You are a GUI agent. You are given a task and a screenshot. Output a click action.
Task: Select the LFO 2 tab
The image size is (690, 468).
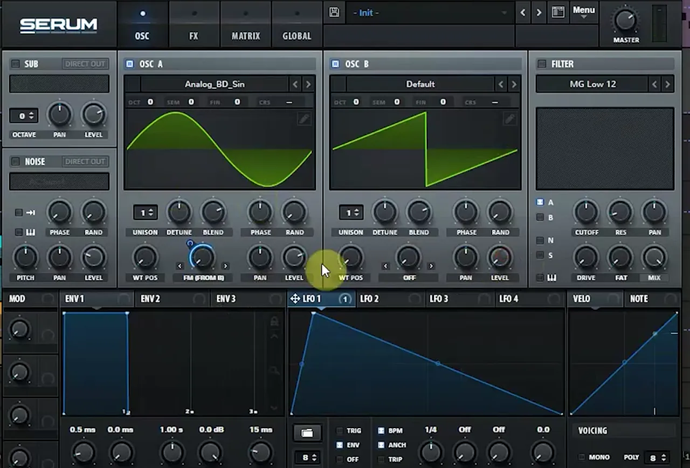tap(391, 299)
